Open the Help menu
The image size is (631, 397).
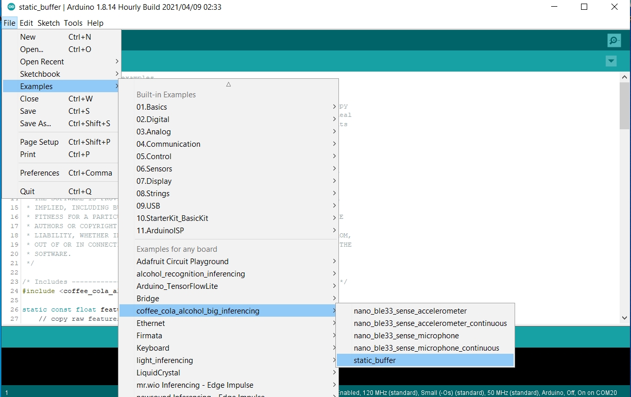[x=95, y=23]
